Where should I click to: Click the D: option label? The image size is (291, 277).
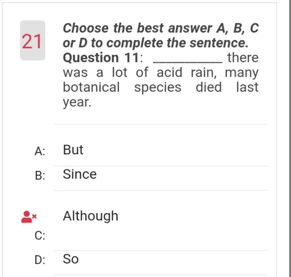40,260
